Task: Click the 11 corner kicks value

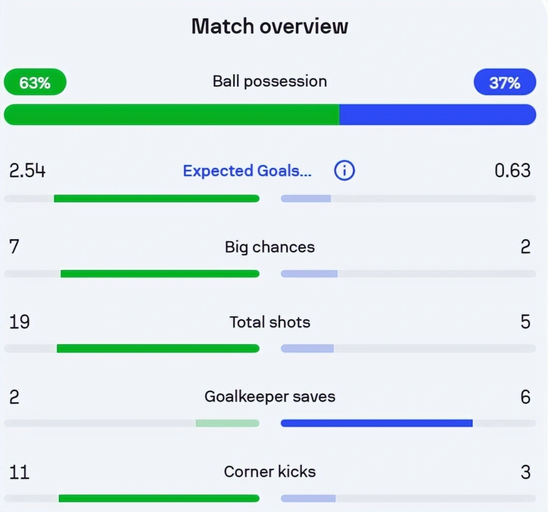Action: pos(19,472)
